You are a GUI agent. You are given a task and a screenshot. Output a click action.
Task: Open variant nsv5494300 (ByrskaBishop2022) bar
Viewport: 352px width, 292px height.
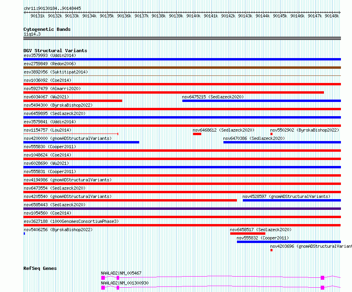pos(182,109)
